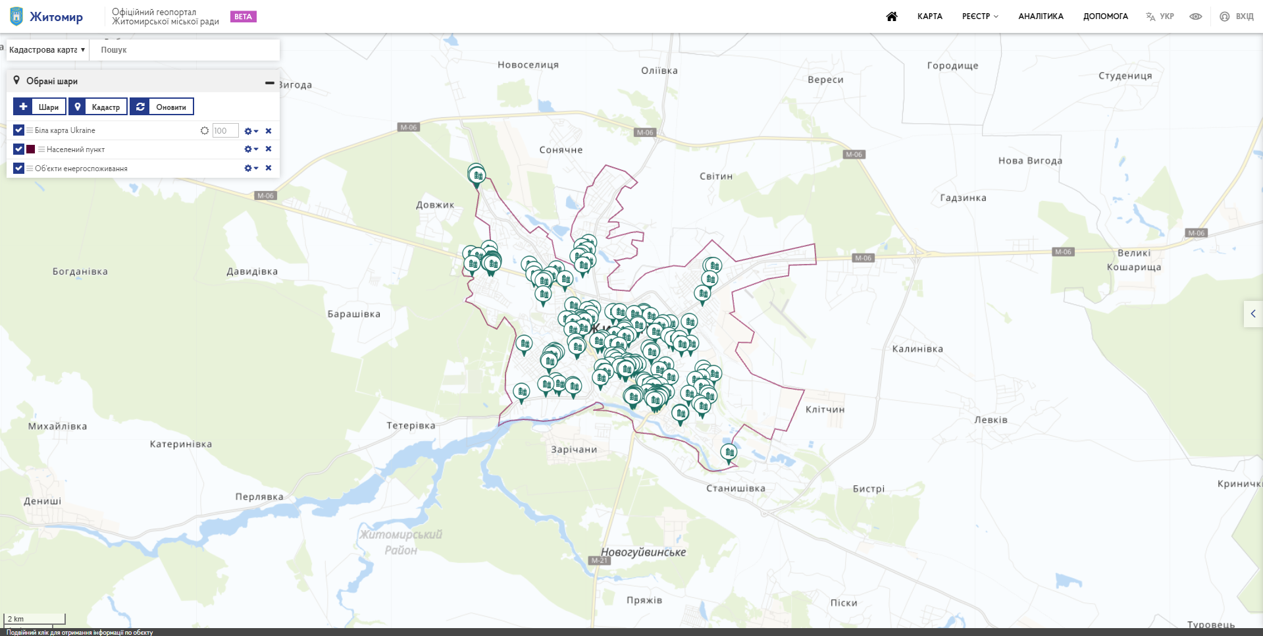This screenshot has height=636, width=1263.
Task: Click the Обрані шари panel title
Action: [x=52, y=81]
